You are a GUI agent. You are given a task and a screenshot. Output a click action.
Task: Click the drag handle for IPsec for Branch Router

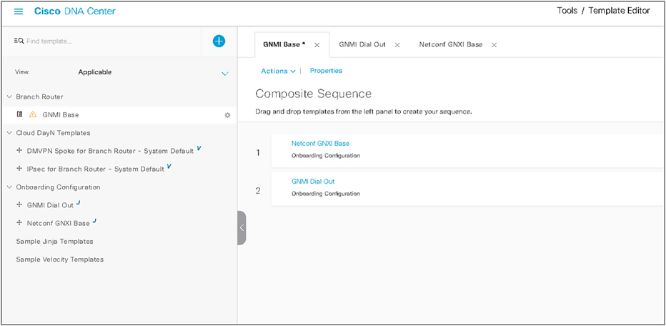(19, 169)
